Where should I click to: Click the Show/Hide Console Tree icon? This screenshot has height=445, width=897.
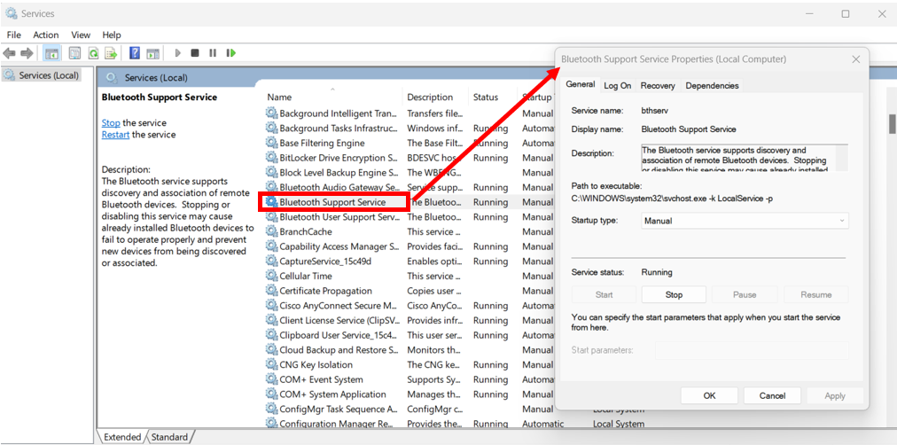pos(52,53)
